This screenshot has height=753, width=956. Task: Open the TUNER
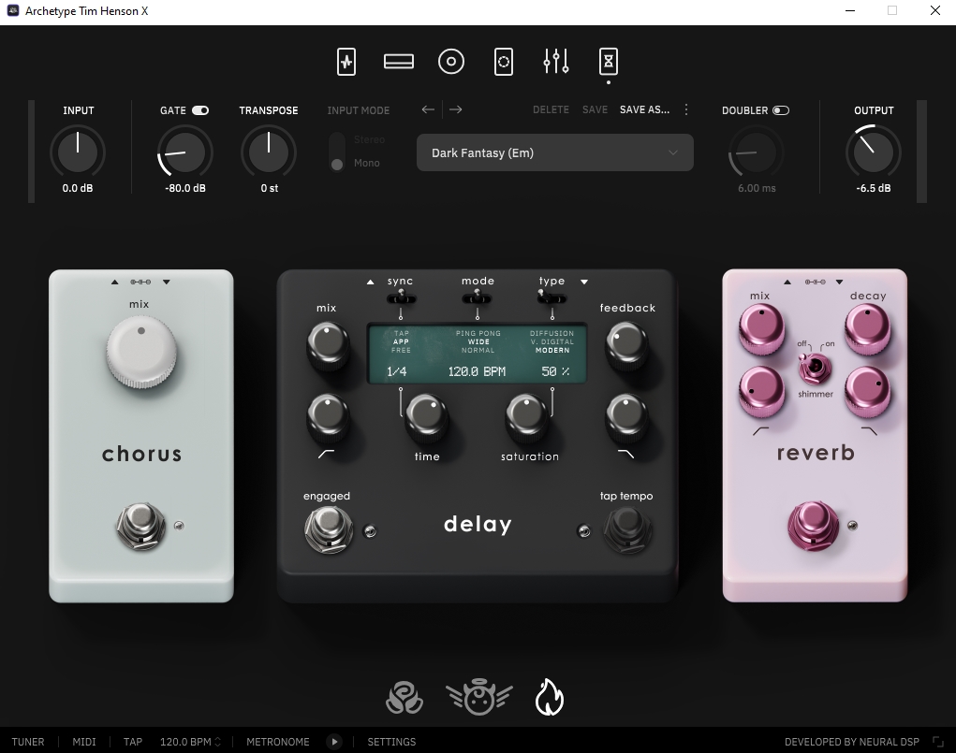(x=28, y=742)
